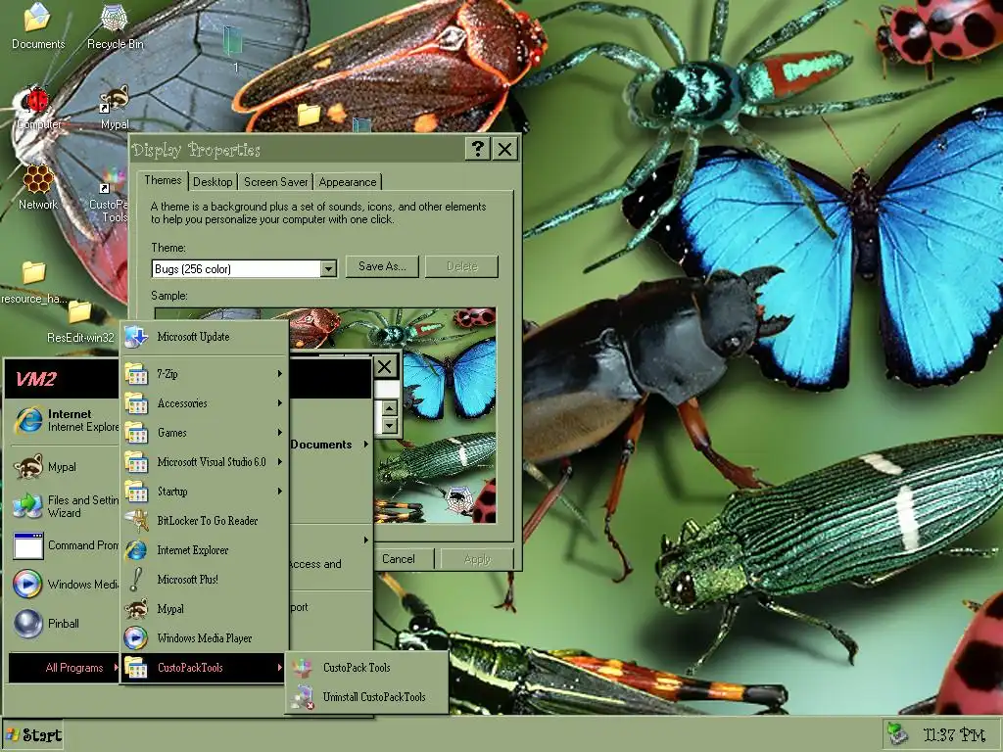Expand the Startup program group
The width and height of the screenshot is (1003, 752).
pos(204,492)
